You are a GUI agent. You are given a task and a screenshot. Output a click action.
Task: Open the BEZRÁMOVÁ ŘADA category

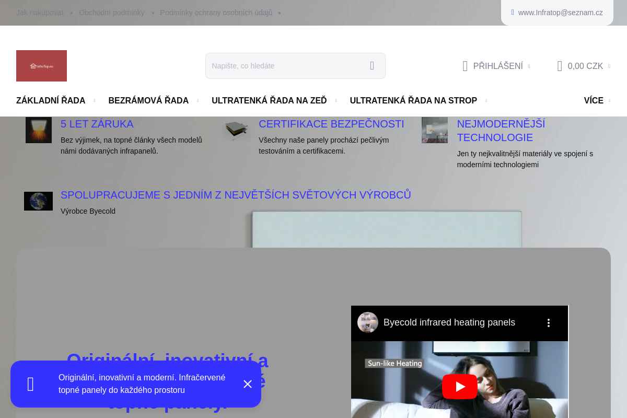coord(148,100)
